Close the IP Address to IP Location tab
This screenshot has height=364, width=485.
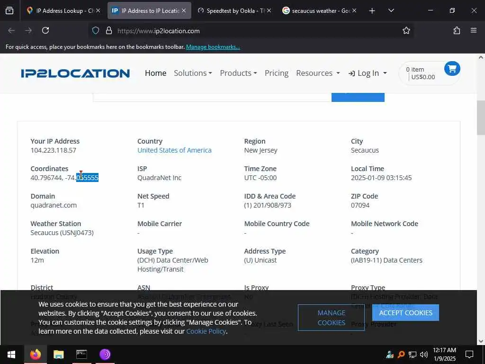pos(184,11)
